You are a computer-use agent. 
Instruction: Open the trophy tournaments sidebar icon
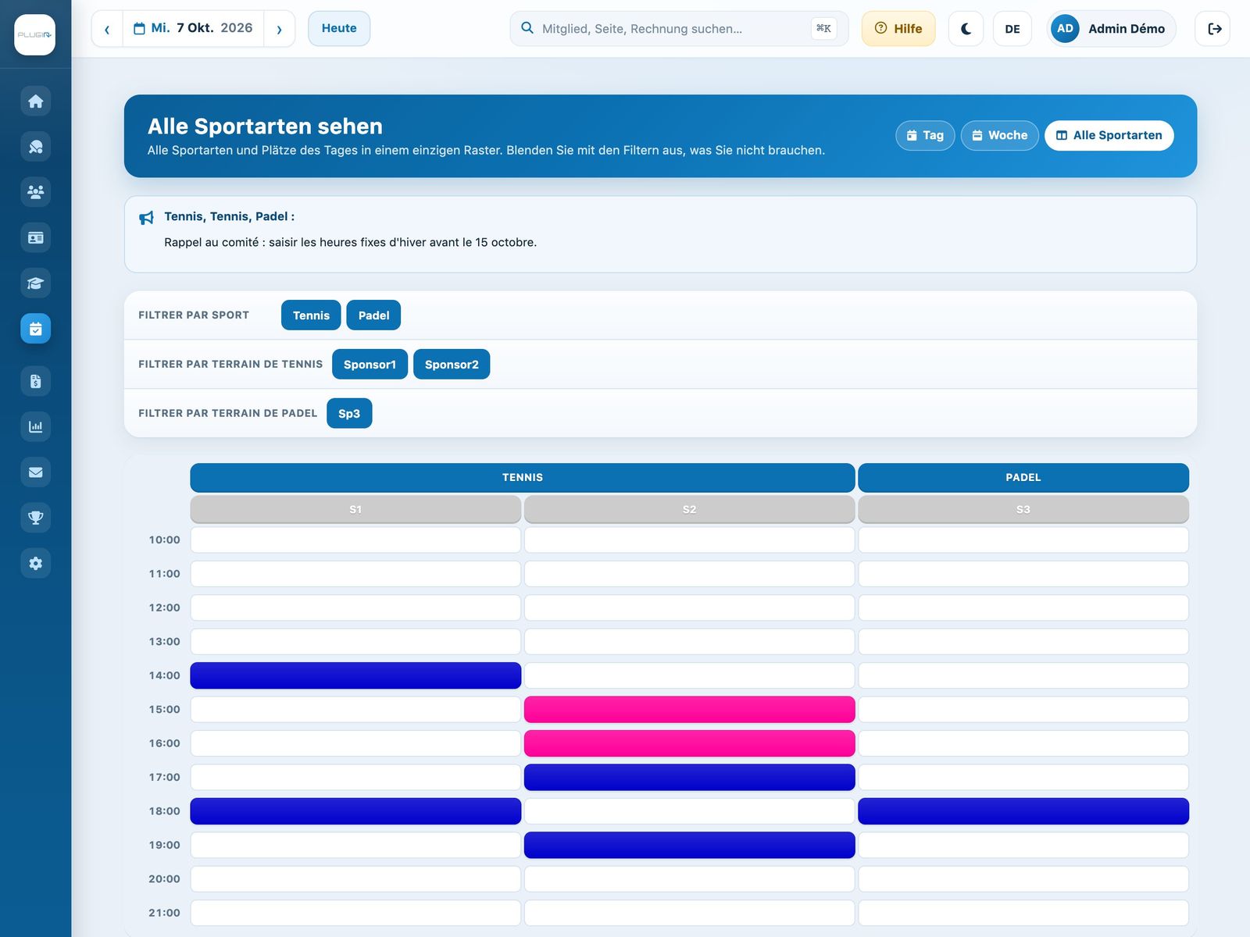click(35, 518)
